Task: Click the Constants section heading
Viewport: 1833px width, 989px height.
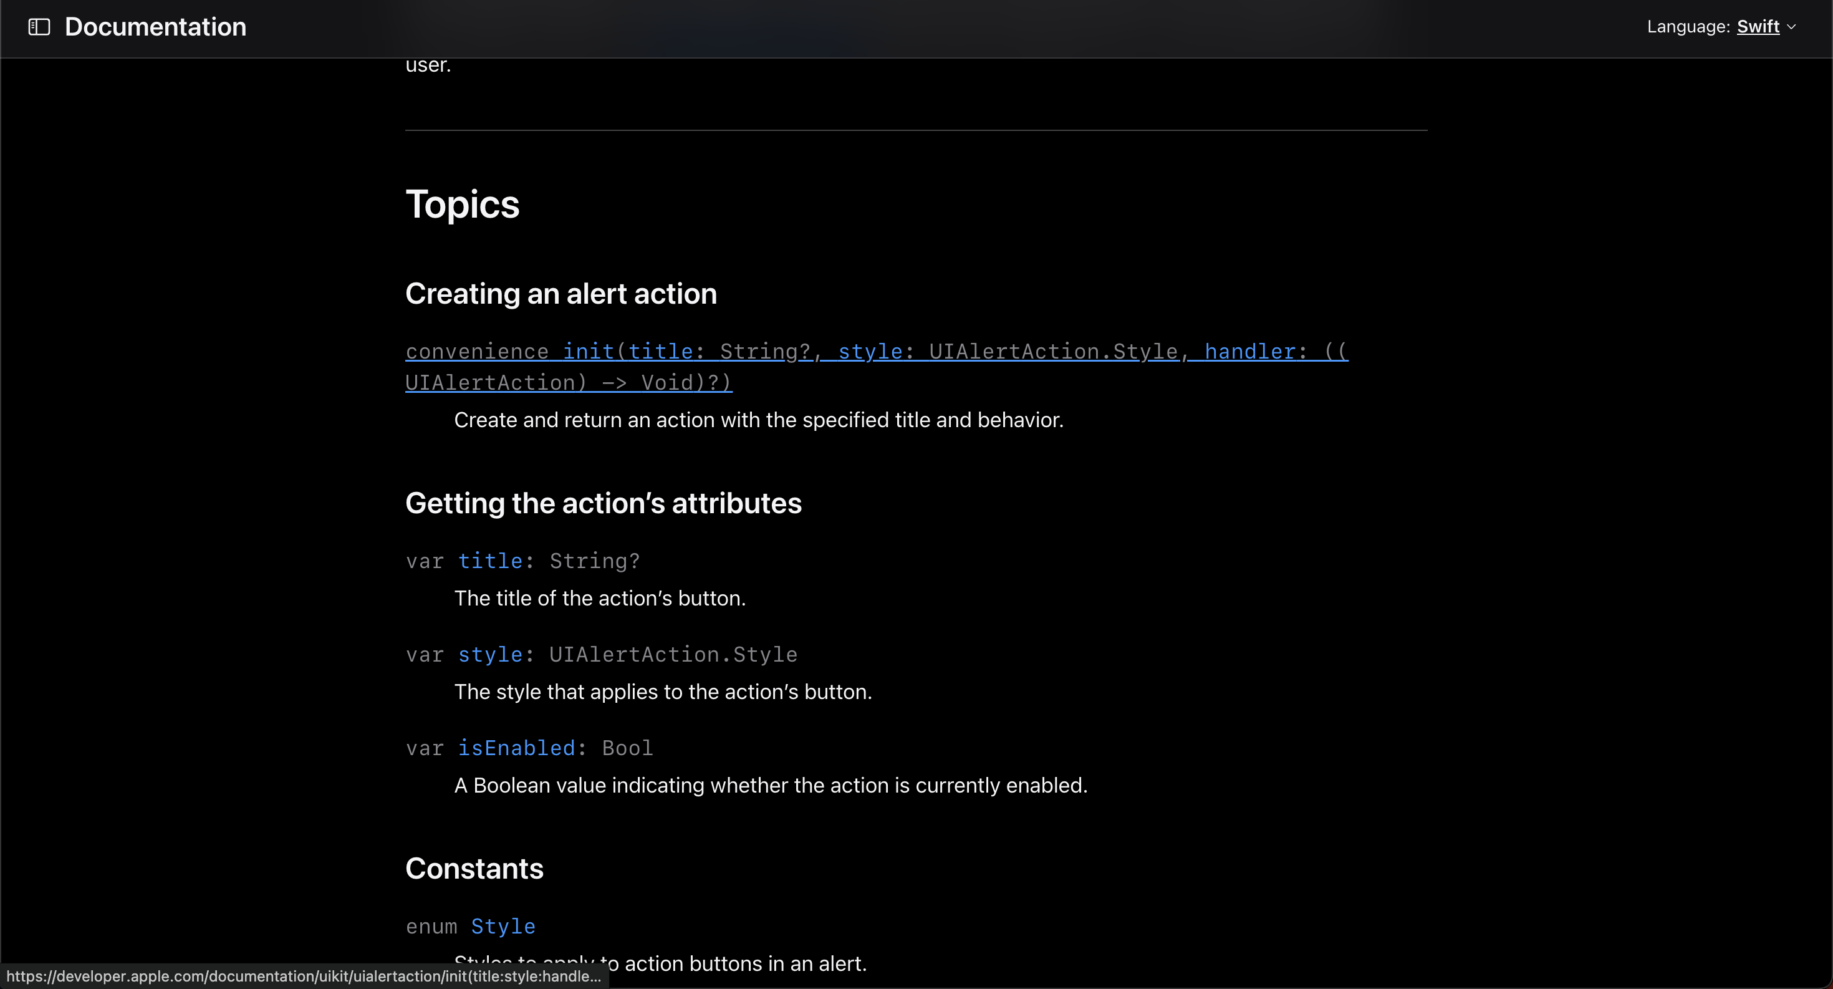Action: (x=474, y=869)
